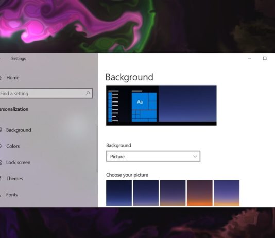275x238 pixels.
Task: Click the search magnifier icon
Action: pyautogui.click(x=88, y=93)
